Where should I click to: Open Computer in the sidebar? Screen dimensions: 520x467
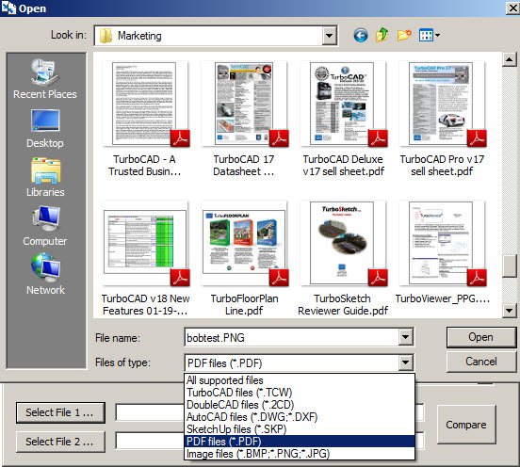[x=45, y=226]
